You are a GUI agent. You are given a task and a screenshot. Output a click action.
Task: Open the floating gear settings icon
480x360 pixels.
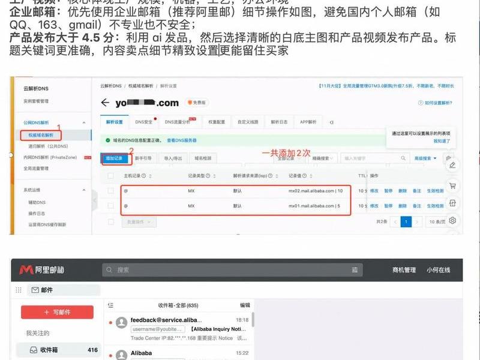click(x=452, y=220)
